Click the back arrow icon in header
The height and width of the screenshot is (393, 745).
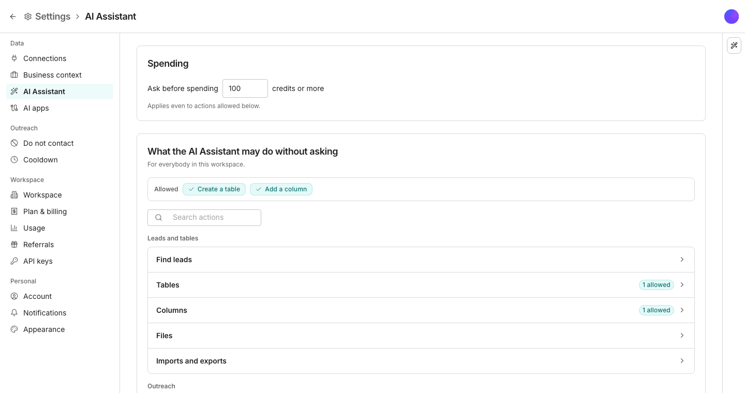click(x=13, y=17)
